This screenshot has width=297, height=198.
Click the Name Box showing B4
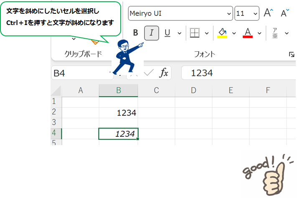click(79, 73)
